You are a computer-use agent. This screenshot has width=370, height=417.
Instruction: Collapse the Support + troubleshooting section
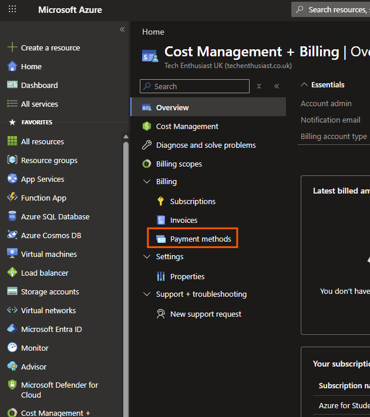[x=147, y=294]
